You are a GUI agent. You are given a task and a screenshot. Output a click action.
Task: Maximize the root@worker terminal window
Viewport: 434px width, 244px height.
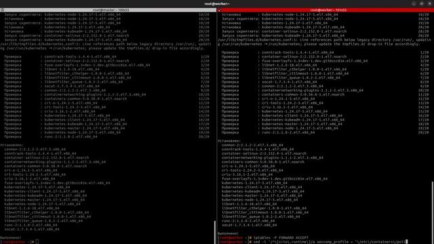coord(422,3)
